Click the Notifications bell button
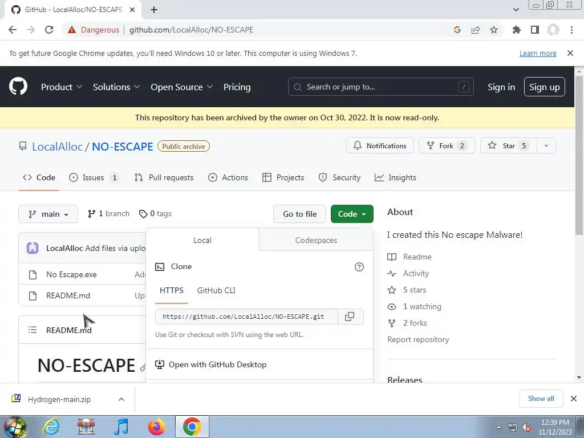 coord(379,145)
